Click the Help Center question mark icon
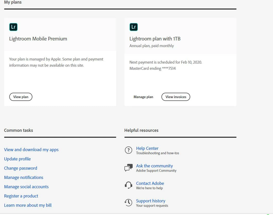The height and width of the screenshot is (215, 273). point(129,150)
